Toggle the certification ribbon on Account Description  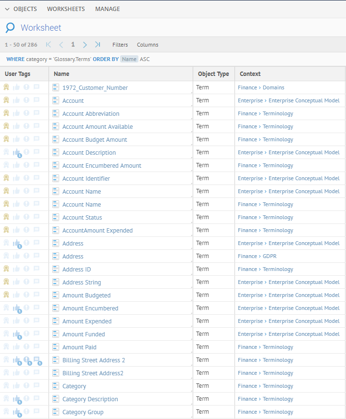6,152
